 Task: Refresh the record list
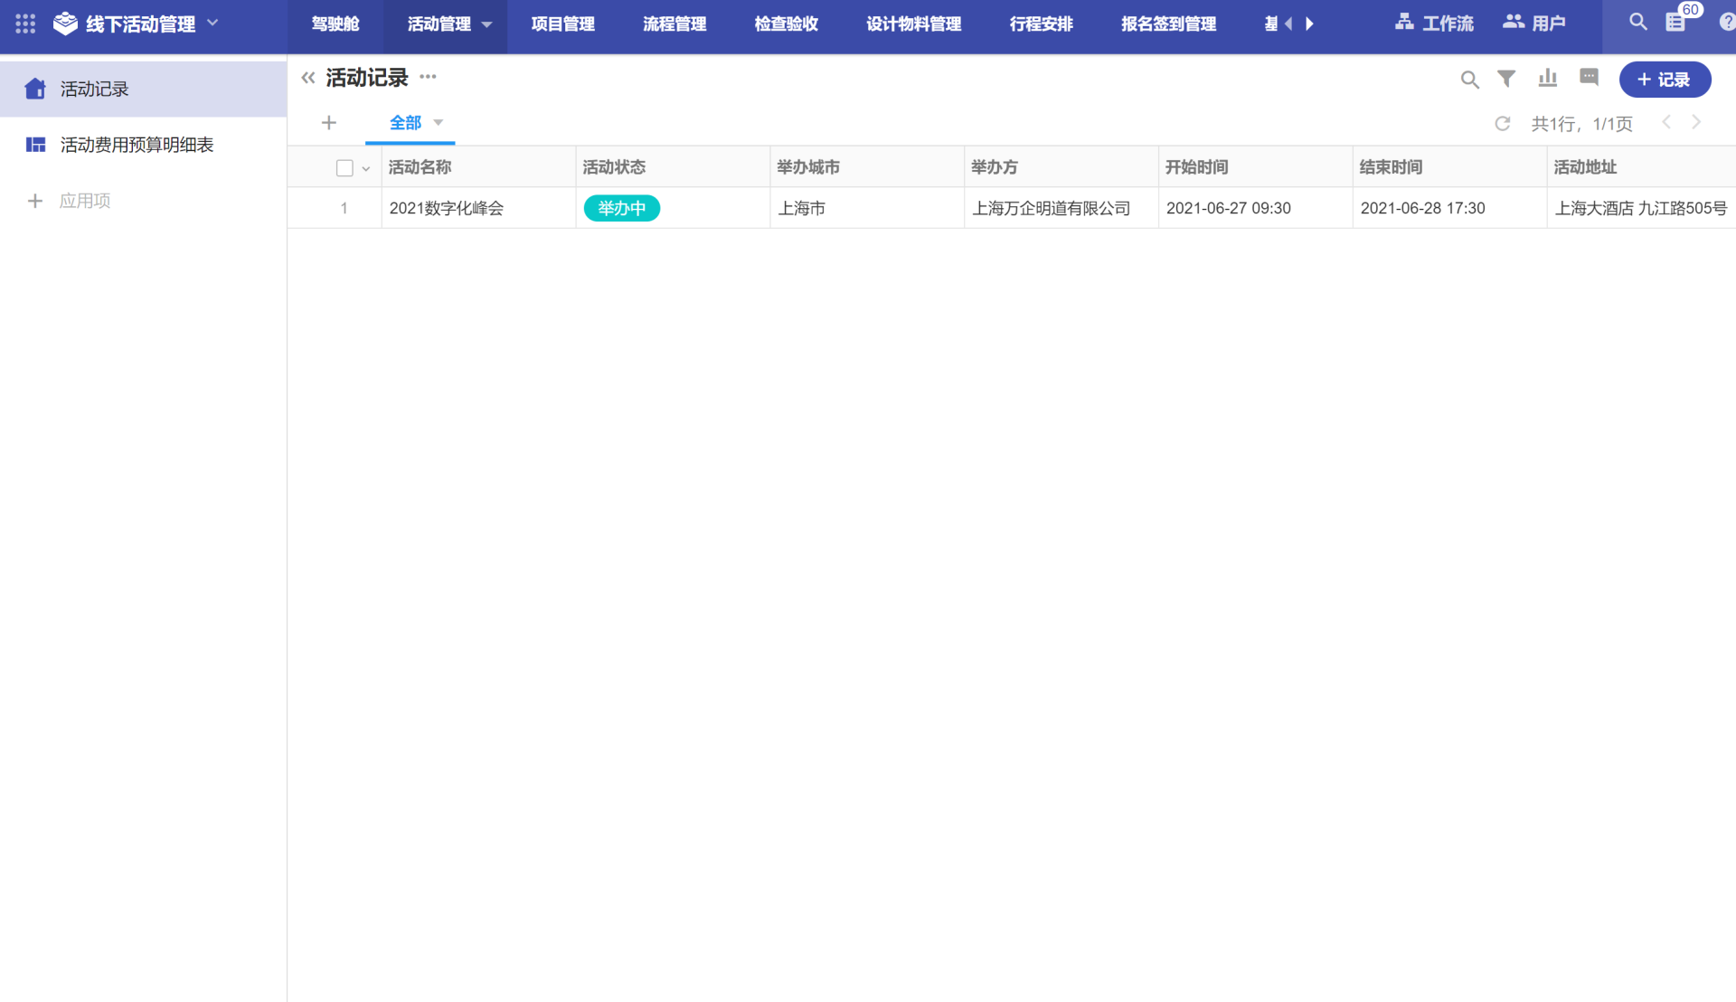pos(1503,124)
